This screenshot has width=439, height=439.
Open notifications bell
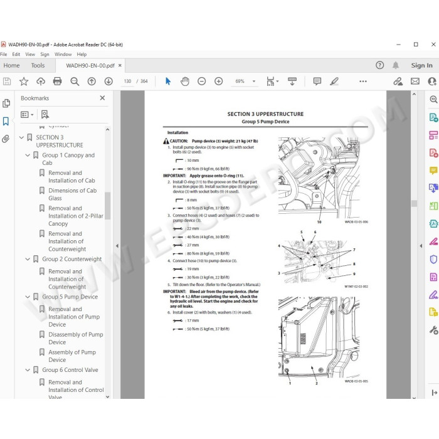[x=395, y=65]
